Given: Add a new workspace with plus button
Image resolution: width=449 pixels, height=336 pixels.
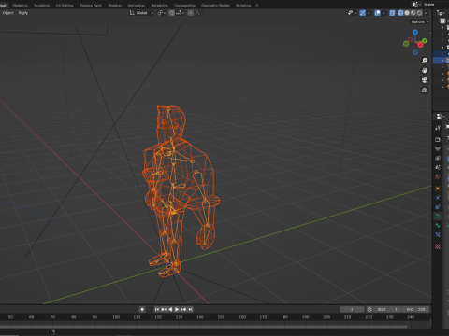Looking at the screenshot, I should coord(257,5).
